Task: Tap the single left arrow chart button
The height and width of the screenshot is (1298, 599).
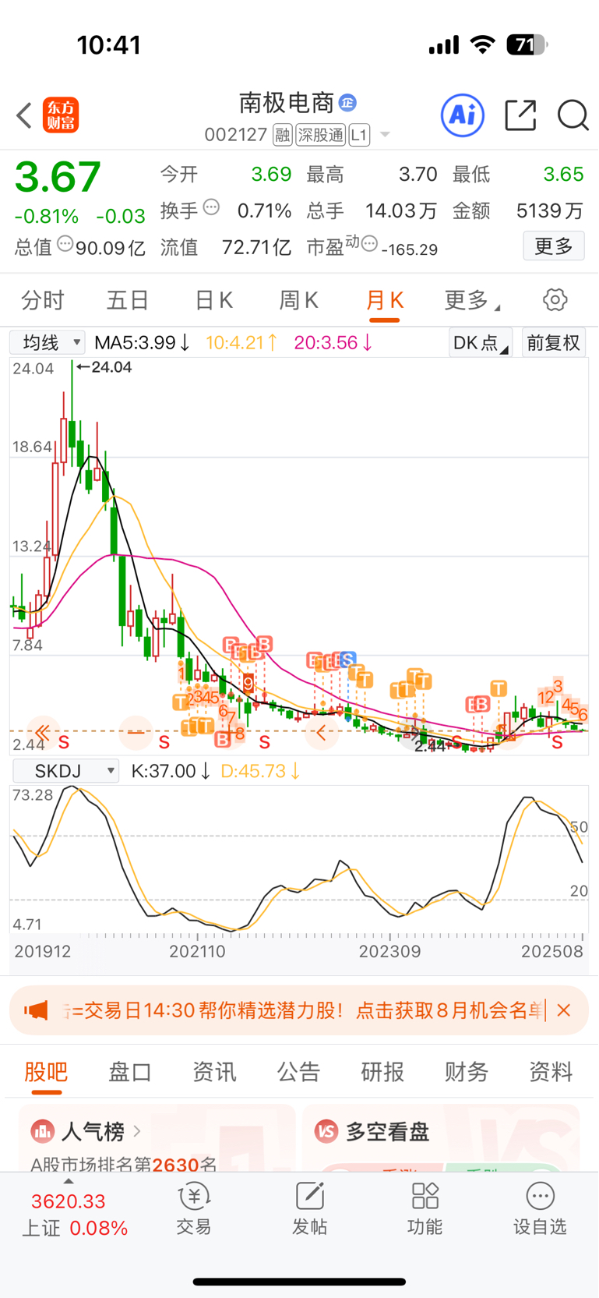Action: pos(321,733)
